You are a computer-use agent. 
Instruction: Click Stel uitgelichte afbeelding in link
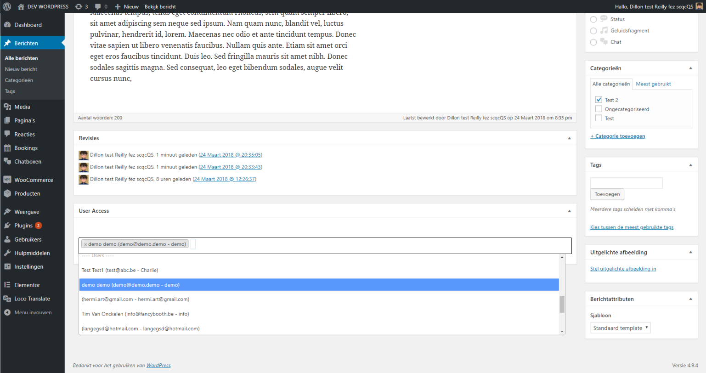pos(623,269)
